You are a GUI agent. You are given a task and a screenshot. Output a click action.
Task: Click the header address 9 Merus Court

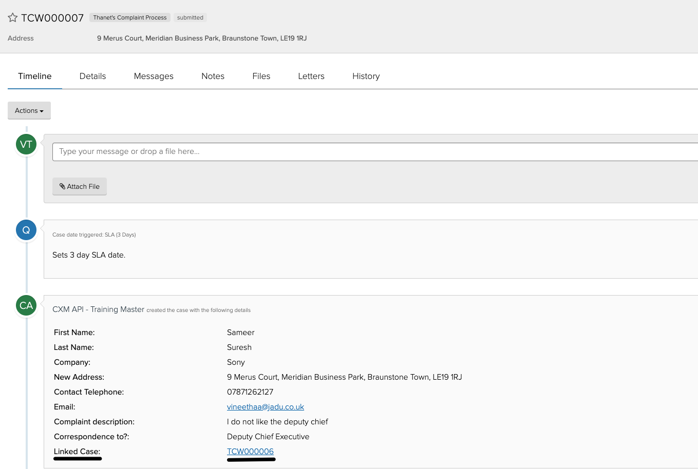point(202,38)
